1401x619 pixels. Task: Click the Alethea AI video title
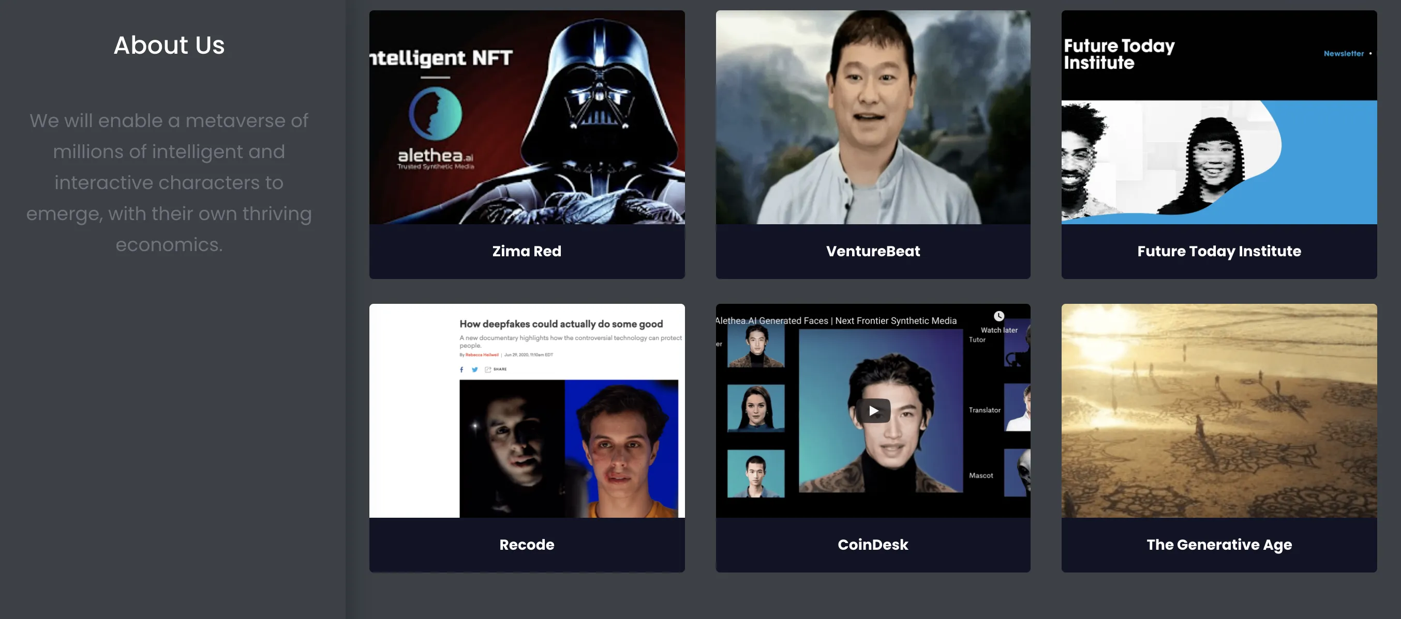(838, 320)
